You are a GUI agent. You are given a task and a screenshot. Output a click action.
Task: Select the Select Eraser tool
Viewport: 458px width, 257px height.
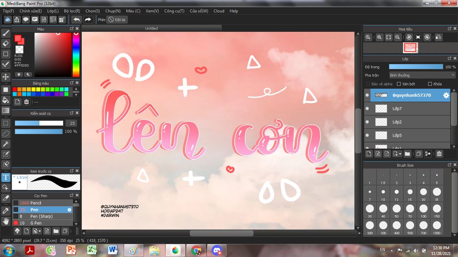5,165
